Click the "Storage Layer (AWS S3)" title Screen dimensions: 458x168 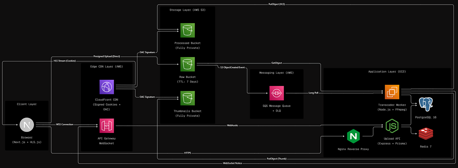click(187, 10)
